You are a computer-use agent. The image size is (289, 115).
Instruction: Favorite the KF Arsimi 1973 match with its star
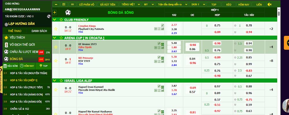pyautogui.click(x=56, y=47)
